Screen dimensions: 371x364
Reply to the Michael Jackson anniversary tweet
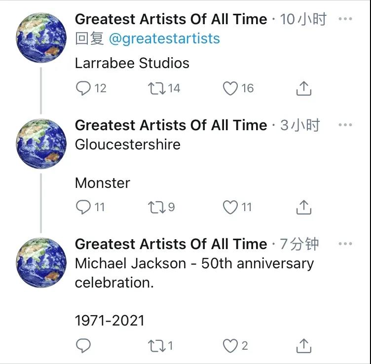pos(83,346)
